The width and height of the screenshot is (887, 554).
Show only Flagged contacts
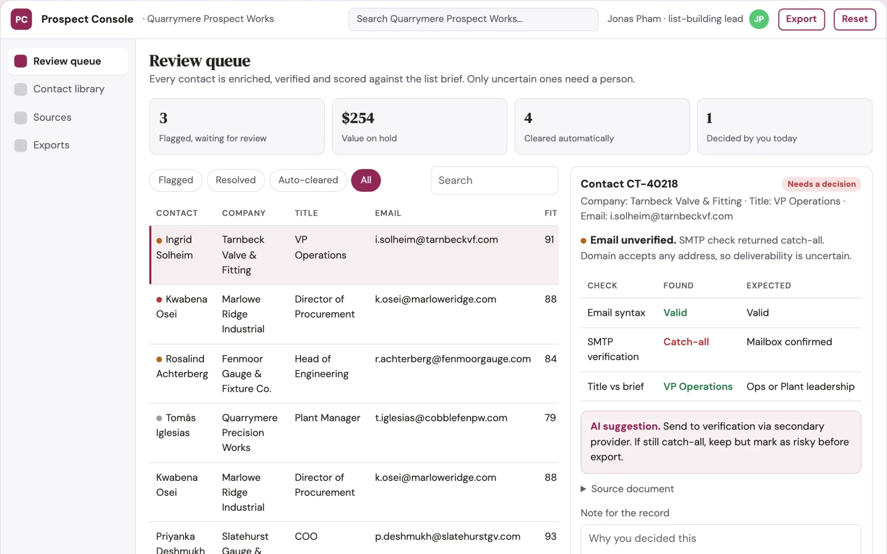pos(176,180)
